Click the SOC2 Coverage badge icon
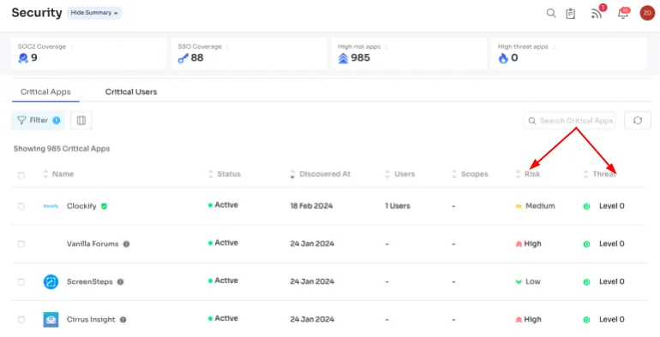Image resolution: width=660 pixels, height=337 pixels. click(x=23, y=58)
